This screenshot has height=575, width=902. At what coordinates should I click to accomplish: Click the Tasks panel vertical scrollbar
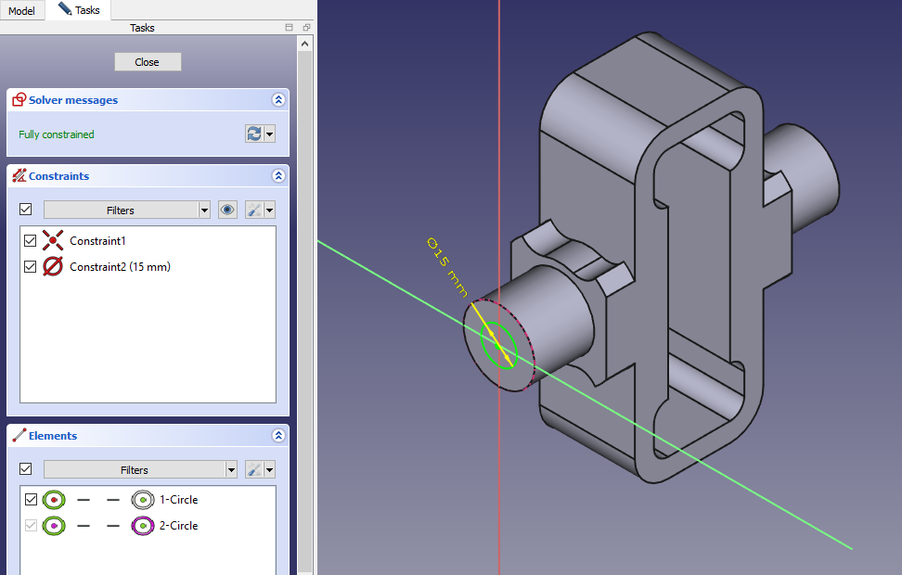point(304,278)
